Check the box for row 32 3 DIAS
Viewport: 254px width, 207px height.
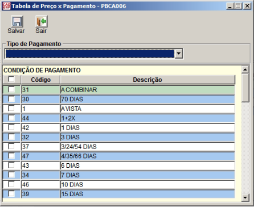pos(11,137)
